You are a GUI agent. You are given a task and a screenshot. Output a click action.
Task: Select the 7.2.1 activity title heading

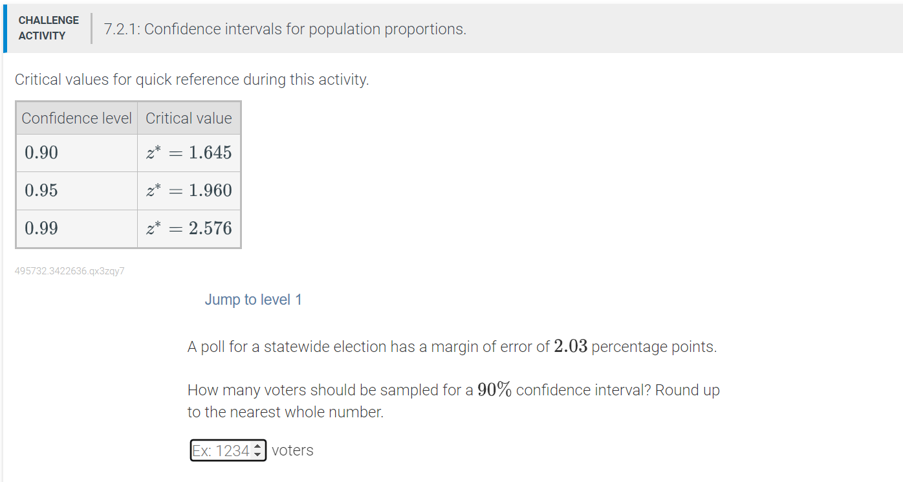click(x=283, y=28)
